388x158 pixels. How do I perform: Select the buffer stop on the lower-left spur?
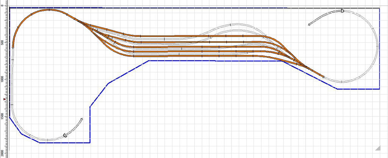click(66, 135)
